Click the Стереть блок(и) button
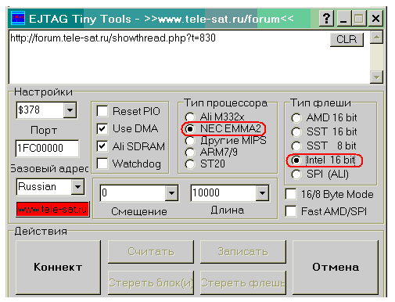Screen dimensions: 395x302 tap(151, 282)
